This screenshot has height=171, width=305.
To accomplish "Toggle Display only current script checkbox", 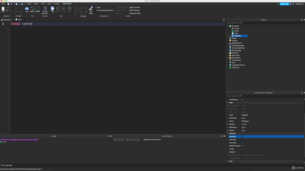I will (x=142, y=140).
